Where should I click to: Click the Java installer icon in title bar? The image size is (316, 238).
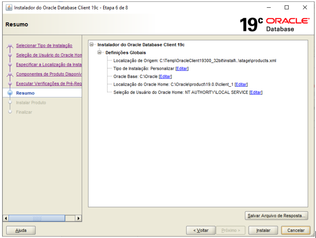(9, 8)
